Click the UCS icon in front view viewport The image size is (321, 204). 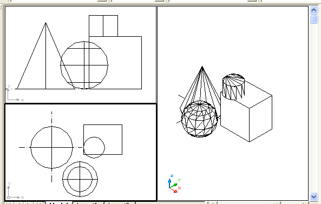tap(15, 93)
